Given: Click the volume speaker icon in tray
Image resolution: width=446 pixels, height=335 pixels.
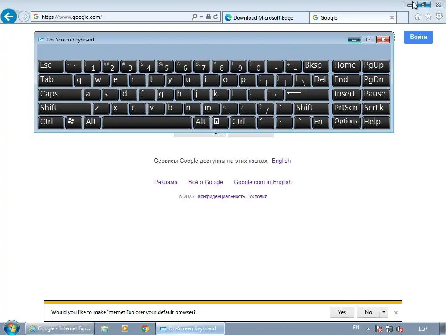Looking at the screenshot, I should click(400, 329).
